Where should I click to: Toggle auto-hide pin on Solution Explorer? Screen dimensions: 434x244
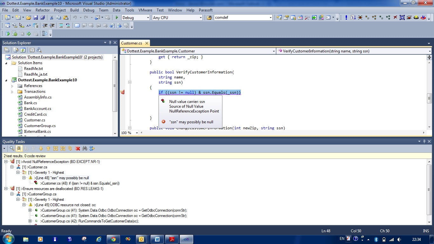[110, 43]
